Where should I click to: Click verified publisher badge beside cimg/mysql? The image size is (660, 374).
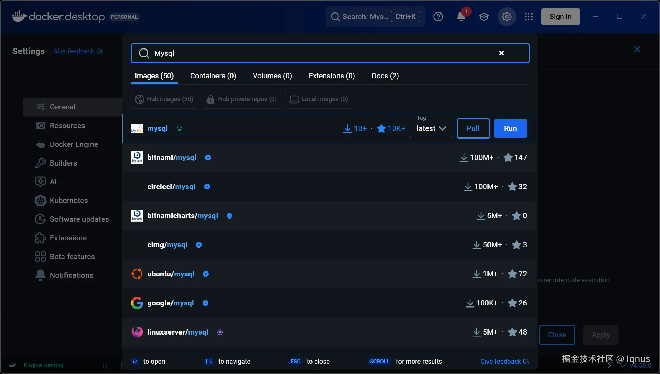click(x=199, y=245)
